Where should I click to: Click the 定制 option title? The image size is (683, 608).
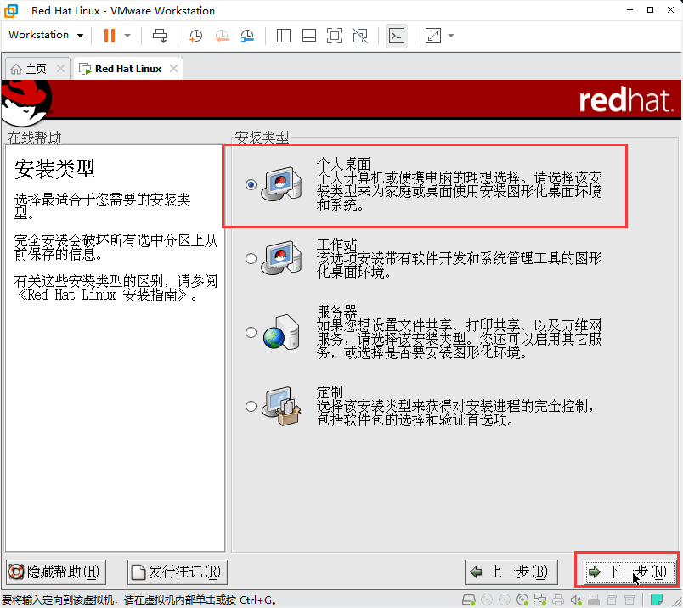pyautogui.click(x=330, y=392)
